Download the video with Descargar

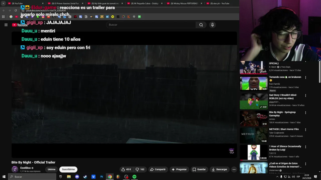click(x=219, y=169)
